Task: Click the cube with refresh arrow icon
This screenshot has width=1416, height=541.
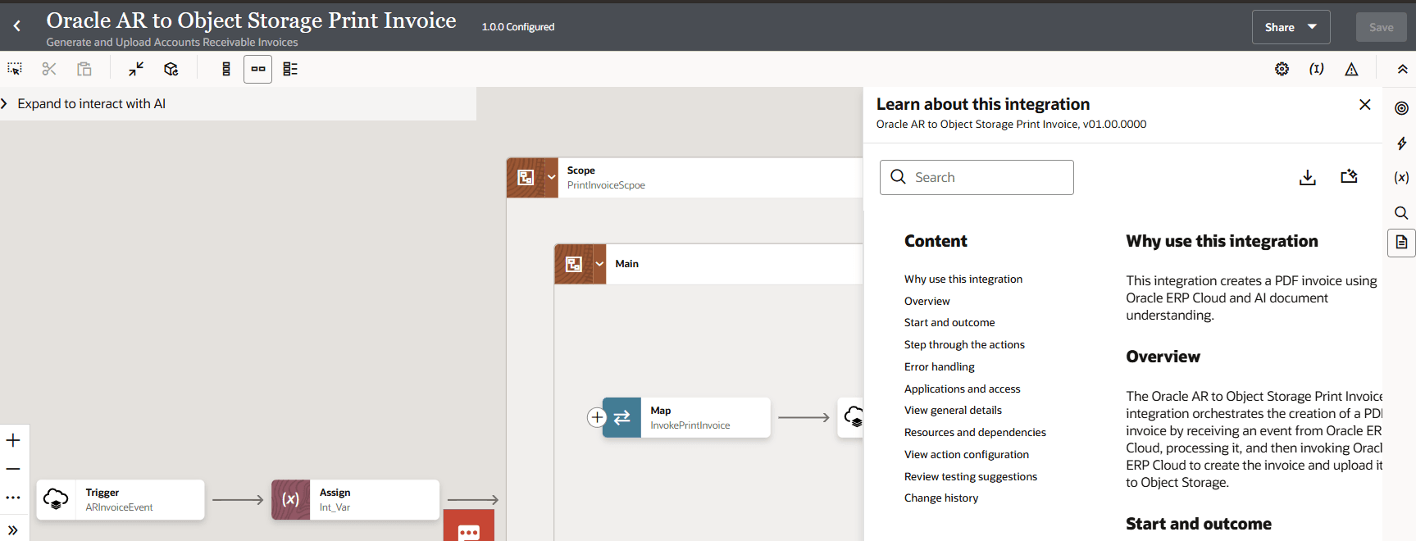Action: pos(171,69)
